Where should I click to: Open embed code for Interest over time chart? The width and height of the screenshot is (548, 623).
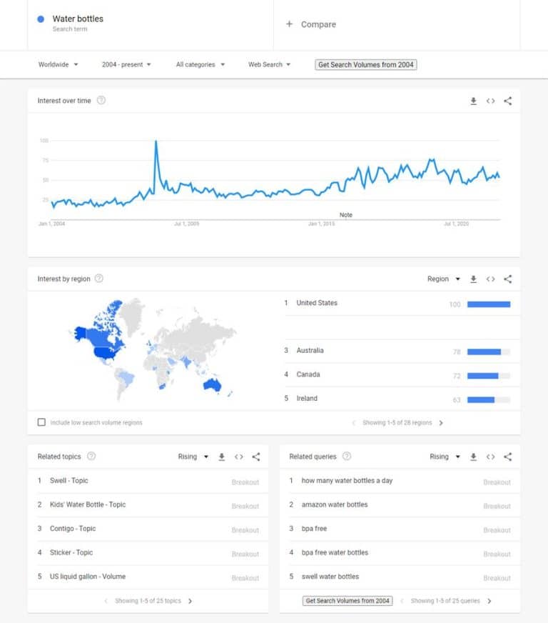point(490,101)
